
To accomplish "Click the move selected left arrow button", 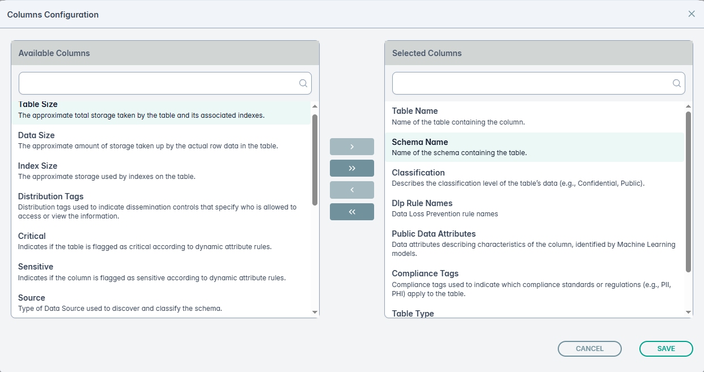I will click(351, 190).
